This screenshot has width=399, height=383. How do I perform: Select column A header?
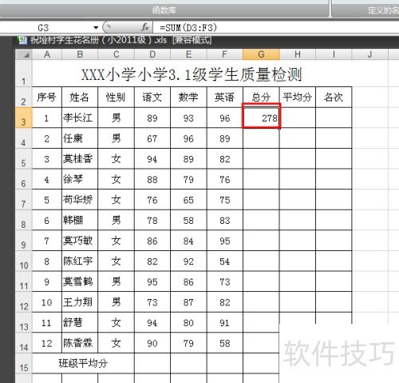click(47, 54)
